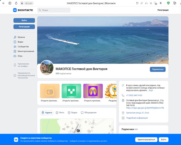The height and width of the screenshot is (145, 181).
Task: Click the account circle icon in browser toolbar
Action: pos(10,3)
